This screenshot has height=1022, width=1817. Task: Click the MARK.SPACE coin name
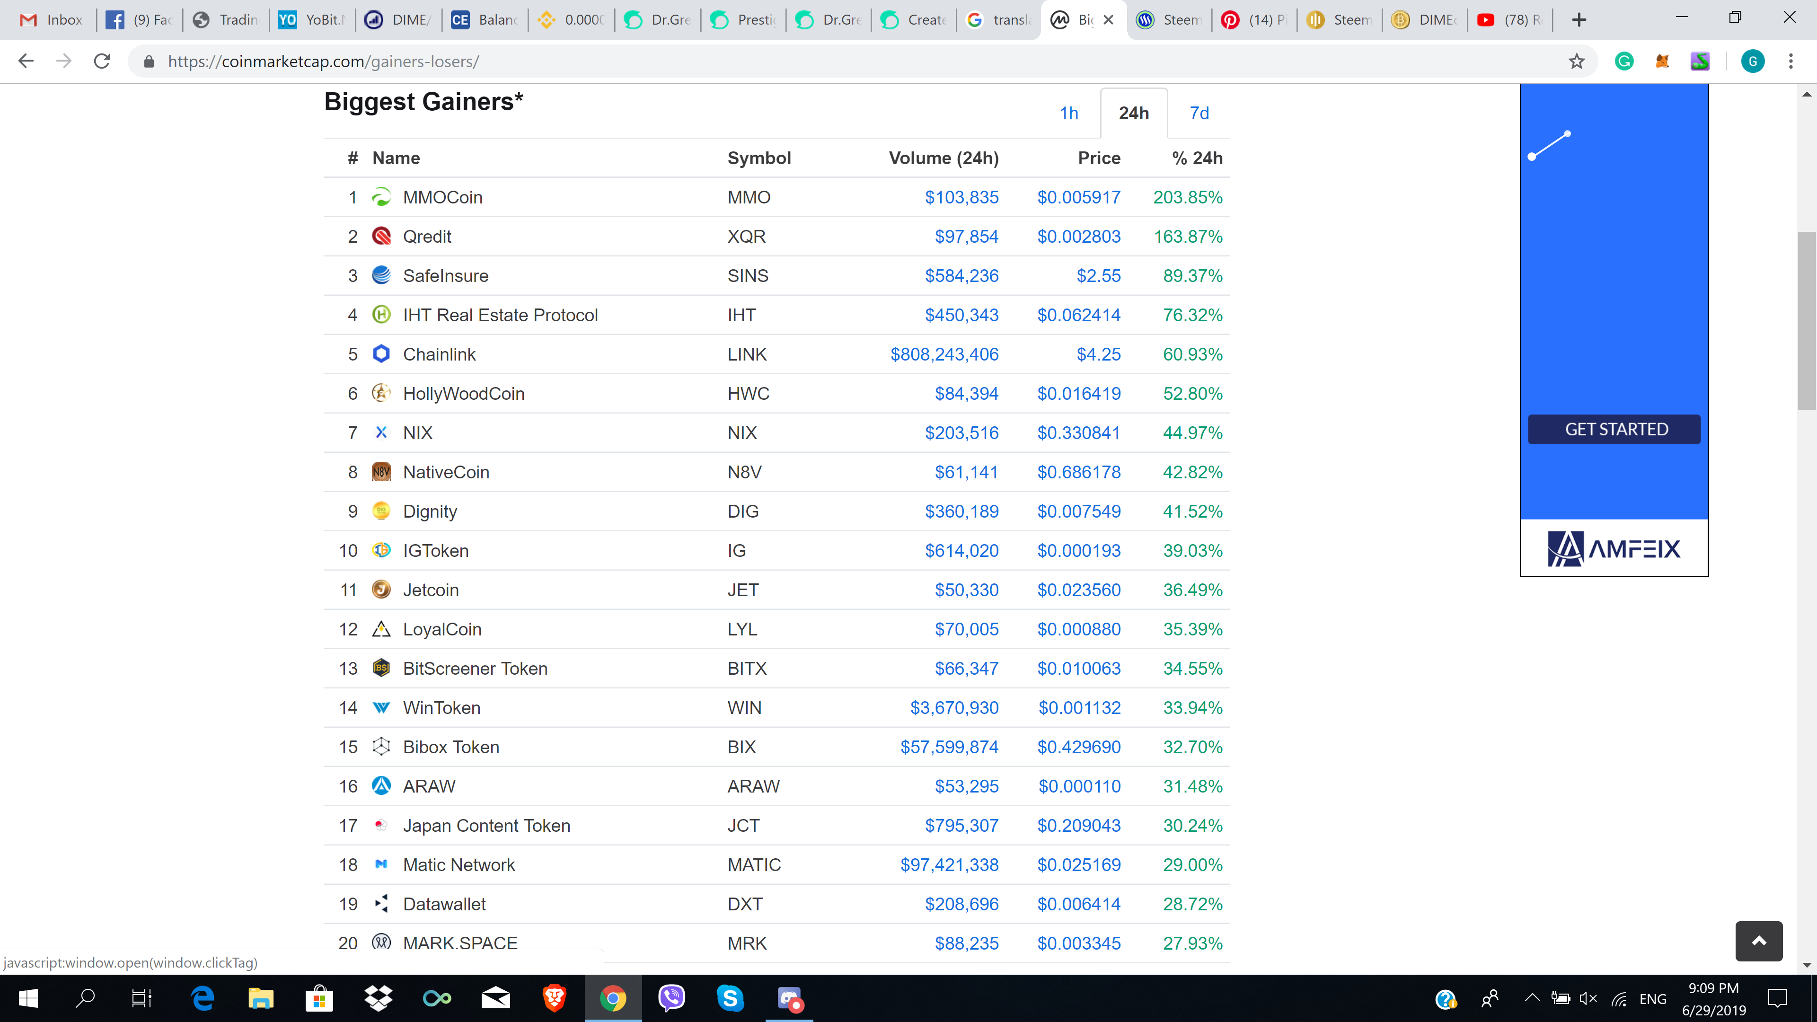[x=460, y=943]
